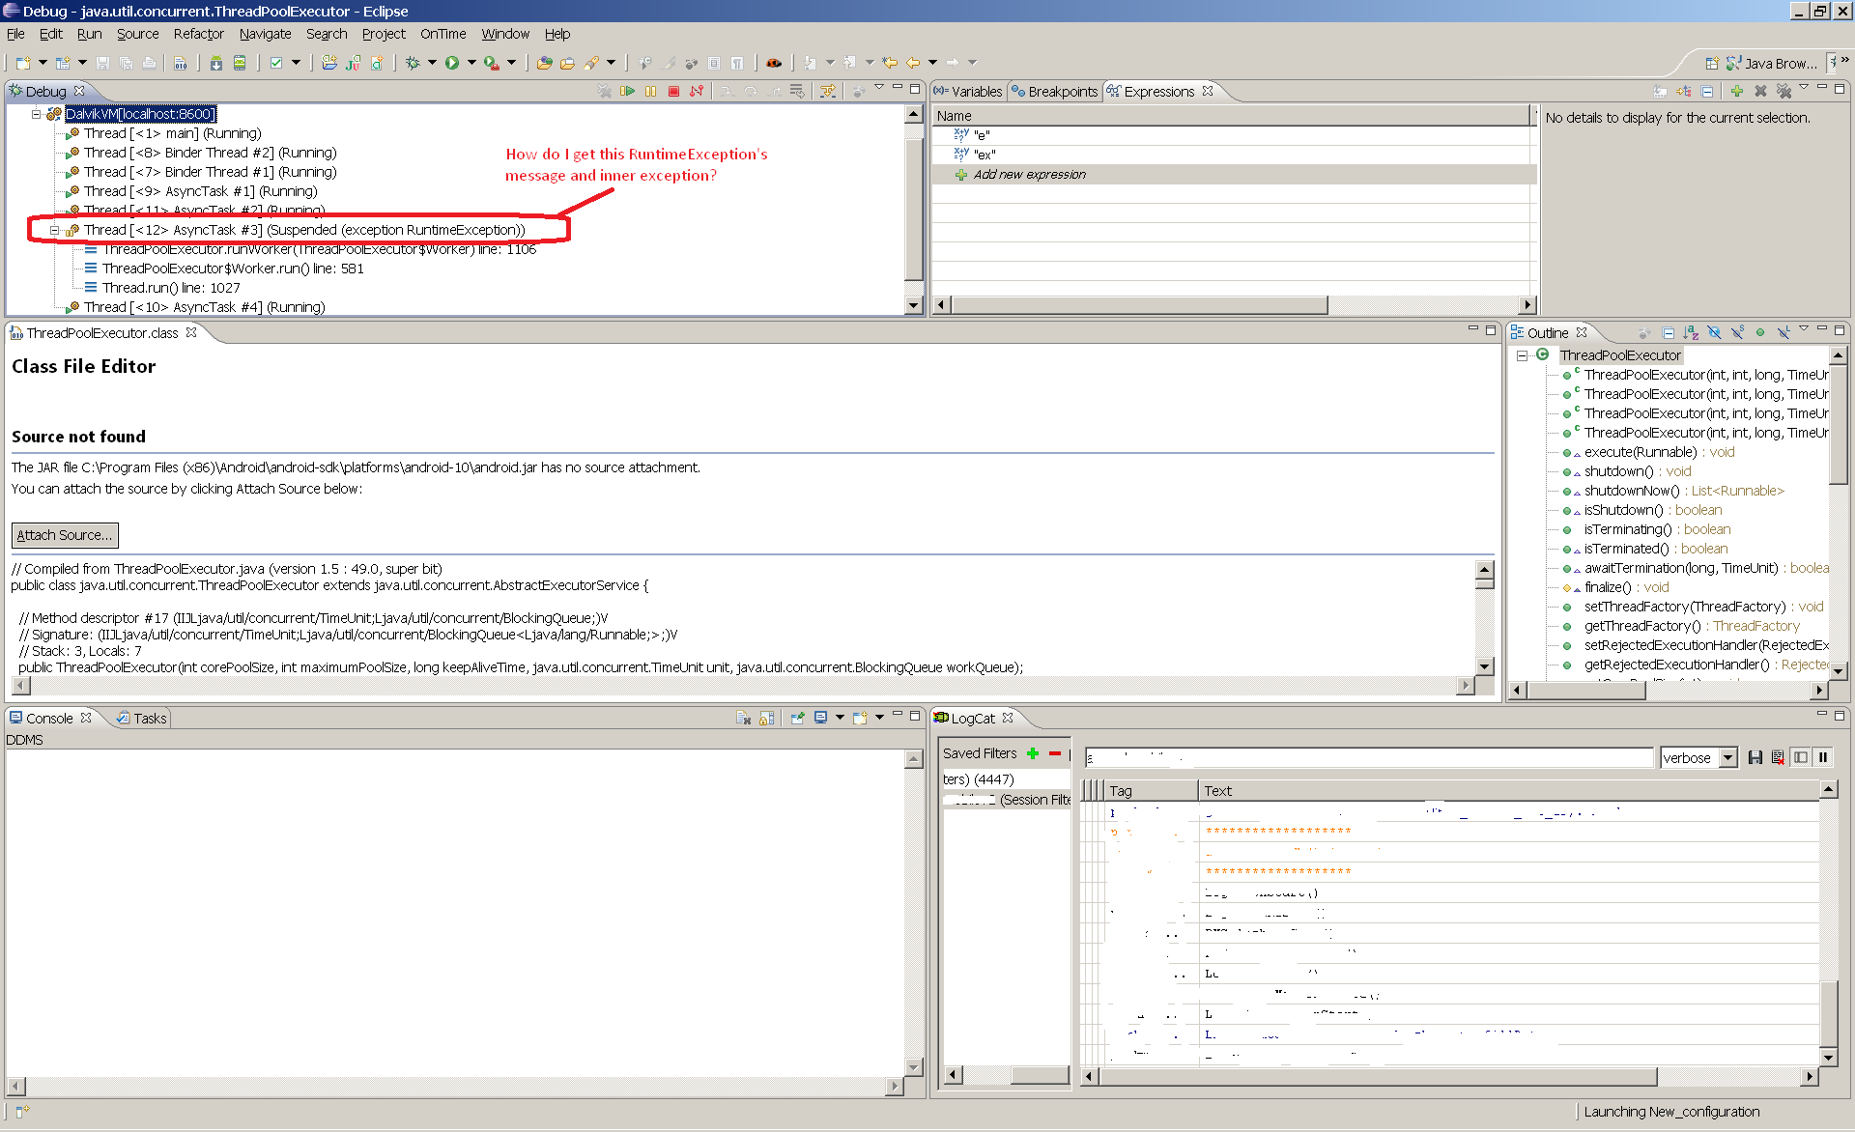Image resolution: width=1855 pixels, height=1132 pixels.
Task: Click the Terminate debug session icon
Action: (x=673, y=92)
